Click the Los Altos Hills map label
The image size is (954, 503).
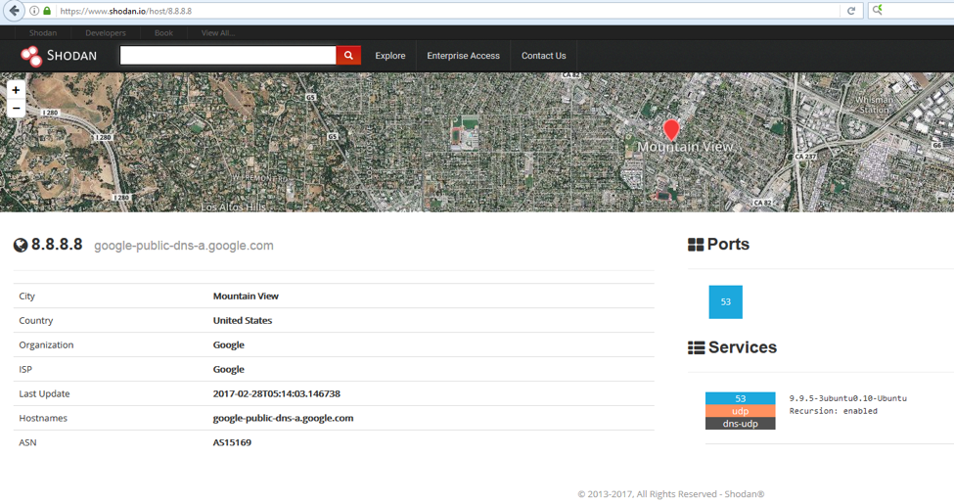pyautogui.click(x=233, y=206)
